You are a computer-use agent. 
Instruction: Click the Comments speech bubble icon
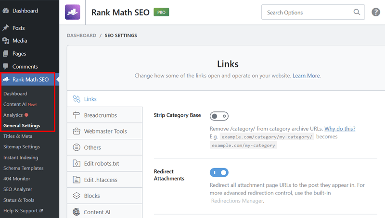pyautogui.click(x=6, y=66)
